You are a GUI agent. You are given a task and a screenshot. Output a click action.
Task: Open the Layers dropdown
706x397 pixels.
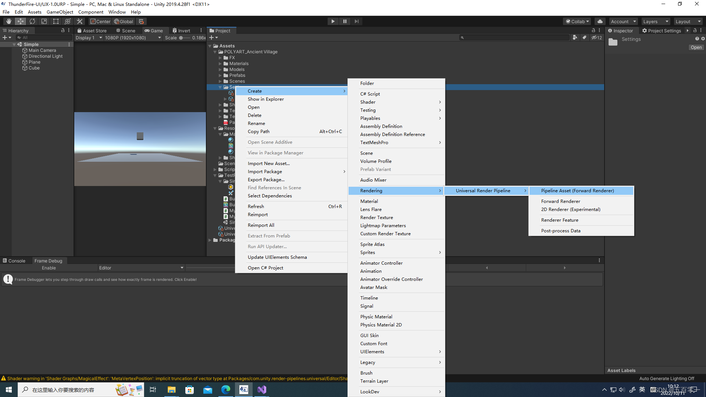pos(656,21)
